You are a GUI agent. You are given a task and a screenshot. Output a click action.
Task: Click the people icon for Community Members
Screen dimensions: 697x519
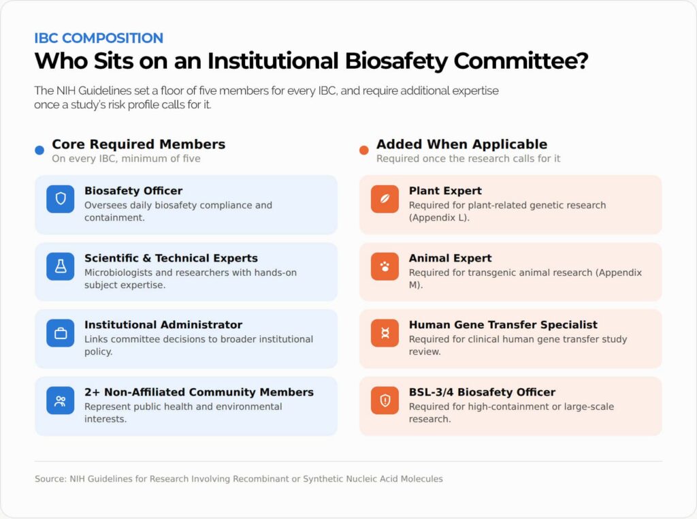[61, 400]
